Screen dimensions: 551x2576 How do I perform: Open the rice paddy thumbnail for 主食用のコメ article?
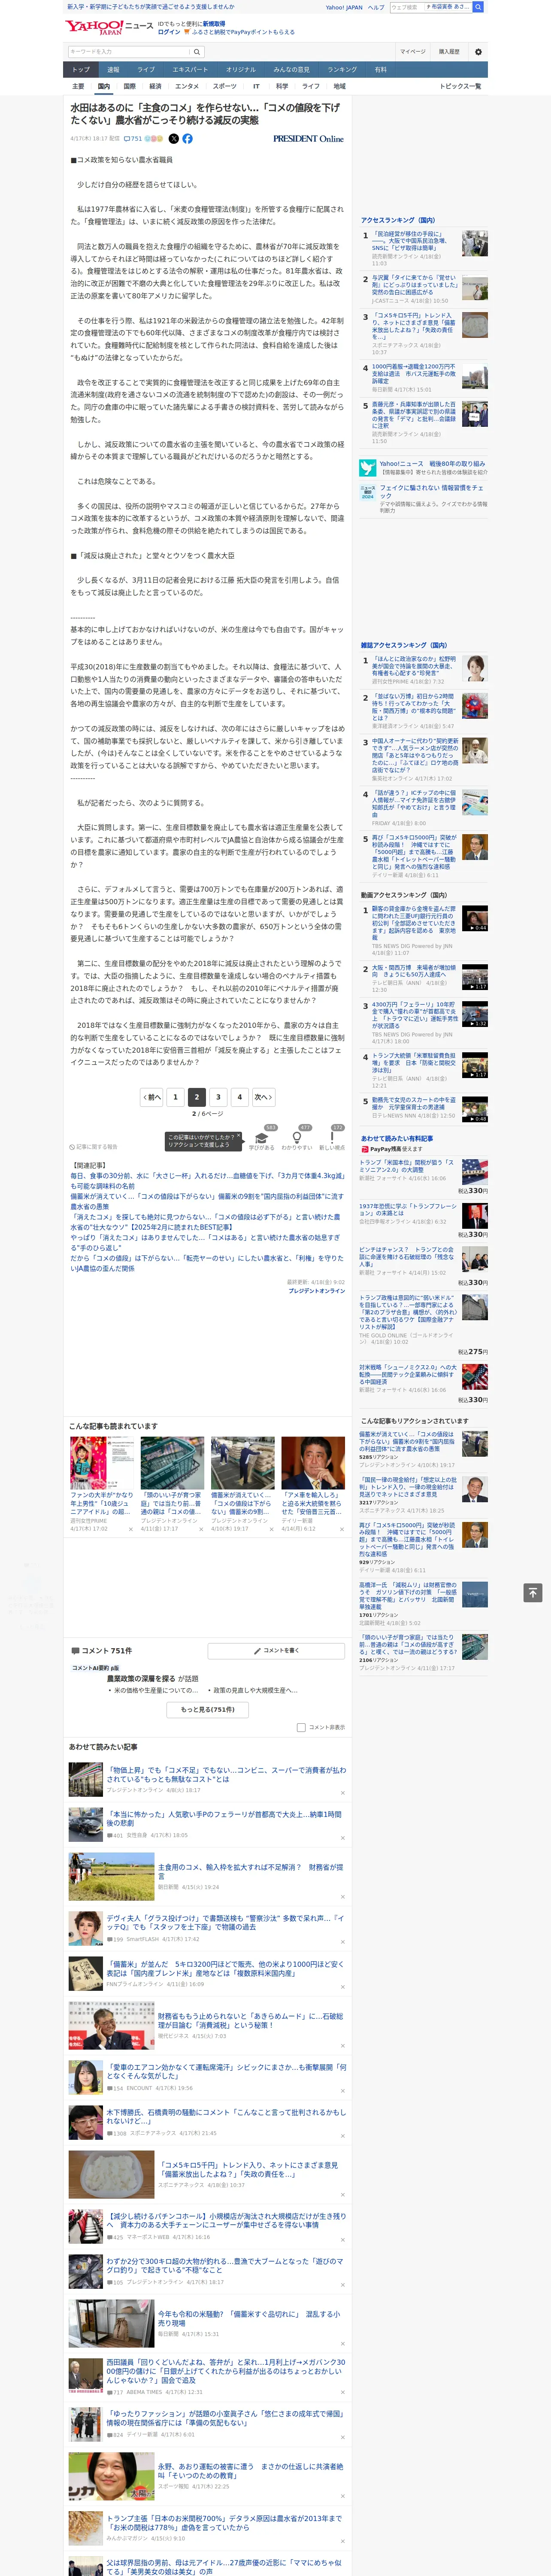coord(111,1876)
